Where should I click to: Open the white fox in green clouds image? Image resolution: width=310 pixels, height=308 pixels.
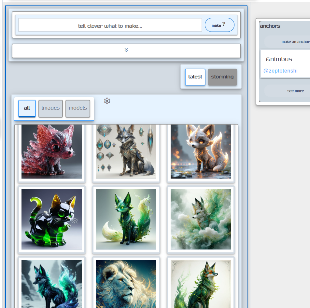[201, 219]
